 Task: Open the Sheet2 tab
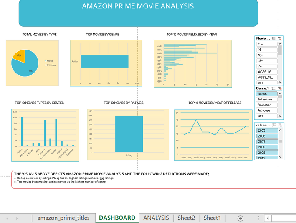pyautogui.click(x=186, y=218)
